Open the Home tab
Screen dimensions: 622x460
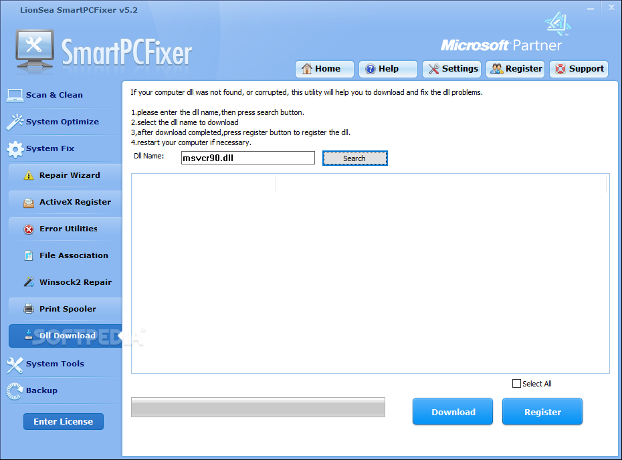click(x=324, y=69)
